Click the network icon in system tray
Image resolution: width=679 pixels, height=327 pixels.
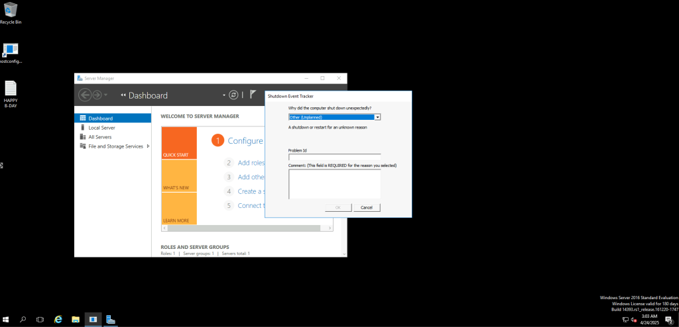[625, 320]
